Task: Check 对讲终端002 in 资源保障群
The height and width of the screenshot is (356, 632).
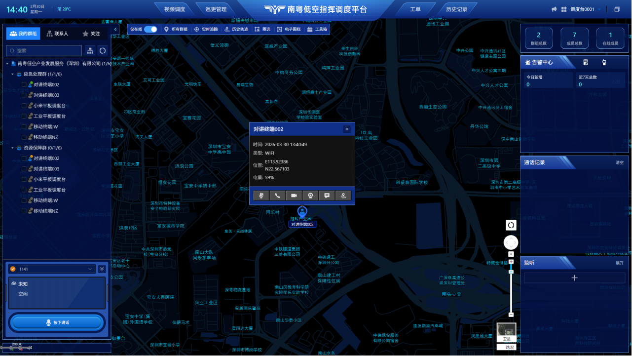Action: point(24,158)
